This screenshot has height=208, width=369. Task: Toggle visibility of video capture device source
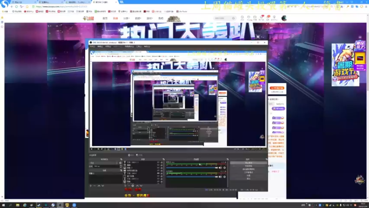[x=158, y=171]
